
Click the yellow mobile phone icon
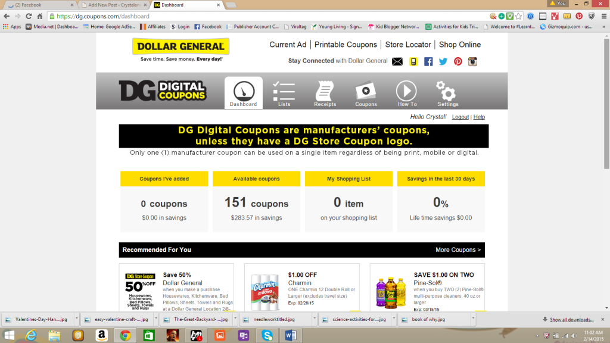pyautogui.click(x=413, y=61)
